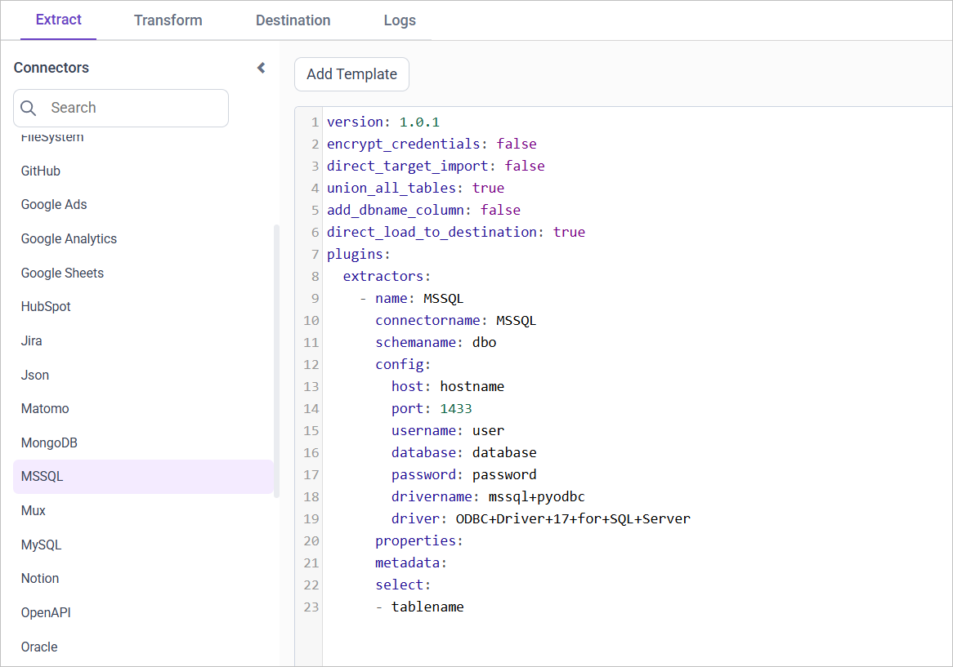
Task: Click the Add Template button
Action: pyautogui.click(x=351, y=74)
